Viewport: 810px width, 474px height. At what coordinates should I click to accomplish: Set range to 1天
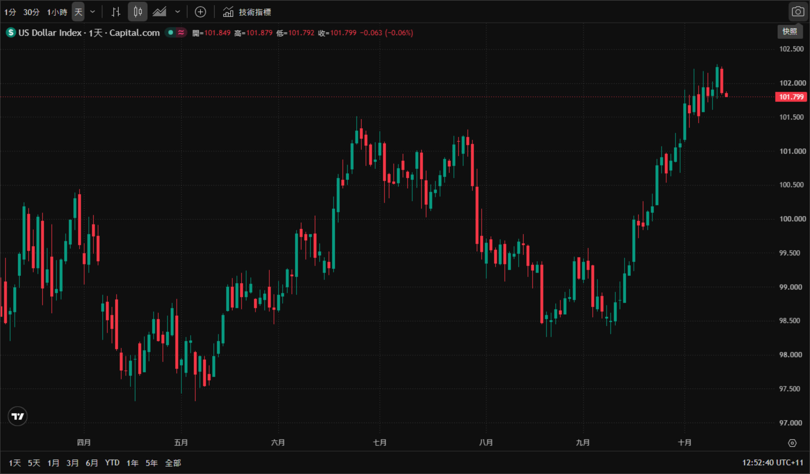(x=15, y=463)
